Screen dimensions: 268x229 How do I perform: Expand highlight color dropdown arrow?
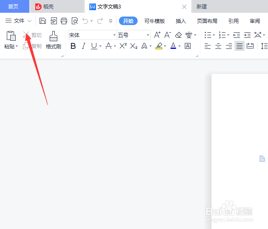point(165,46)
